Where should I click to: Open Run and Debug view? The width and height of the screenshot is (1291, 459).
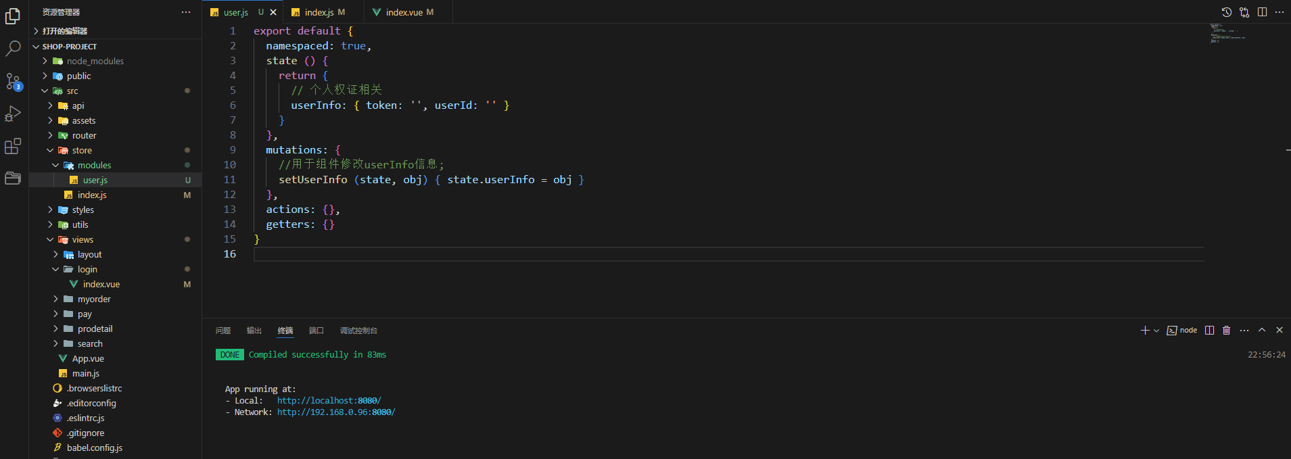tap(13, 114)
